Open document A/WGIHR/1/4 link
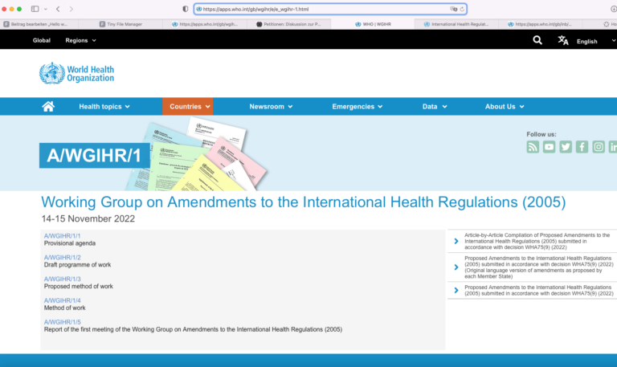The height and width of the screenshot is (367, 617). coord(62,300)
